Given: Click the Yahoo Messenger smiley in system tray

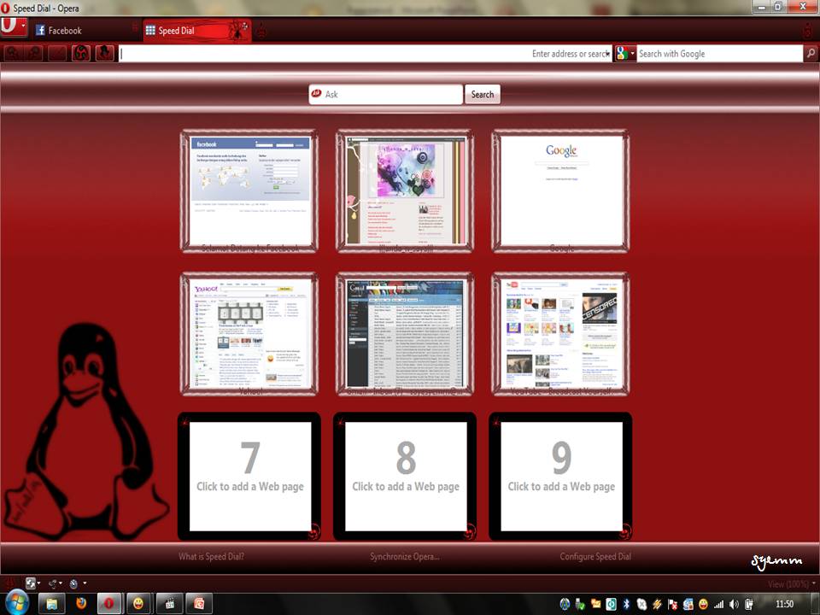Looking at the screenshot, I should pos(703,604).
